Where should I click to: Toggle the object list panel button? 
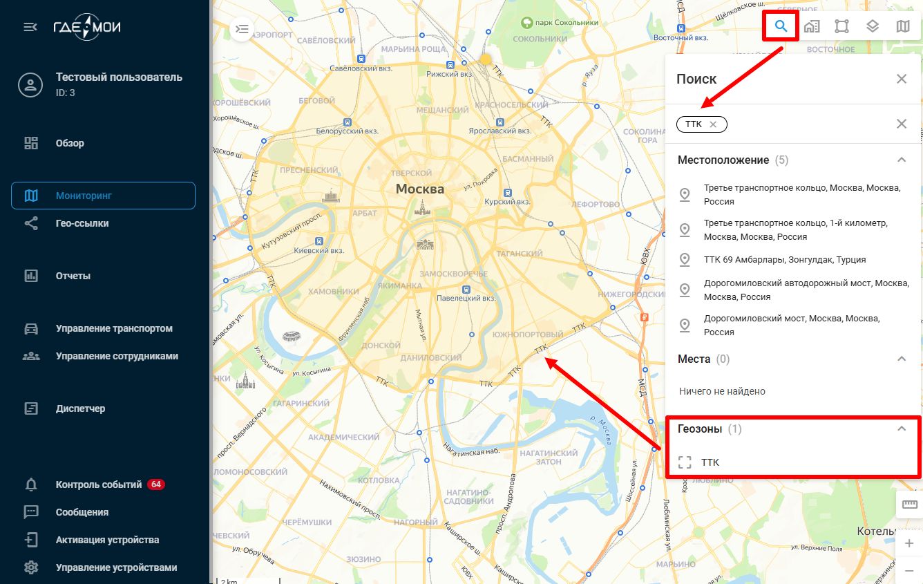click(x=242, y=29)
